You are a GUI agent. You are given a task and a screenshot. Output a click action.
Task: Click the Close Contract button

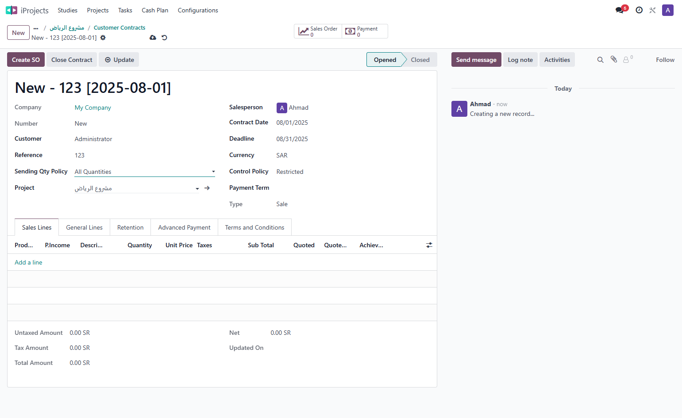tap(72, 60)
